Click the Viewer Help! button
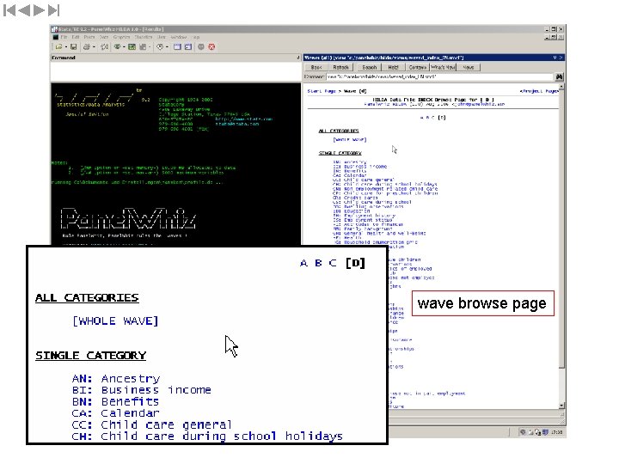 pos(393,68)
